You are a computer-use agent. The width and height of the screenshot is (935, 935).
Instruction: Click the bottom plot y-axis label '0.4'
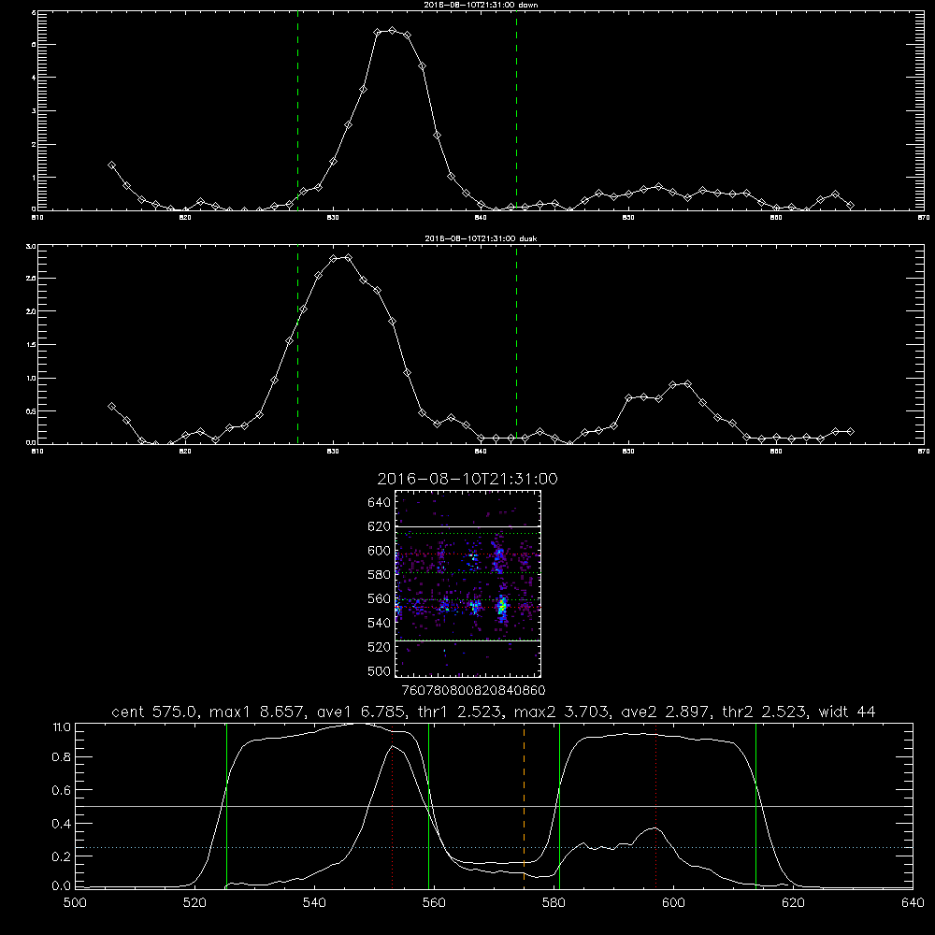pos(62,824)
